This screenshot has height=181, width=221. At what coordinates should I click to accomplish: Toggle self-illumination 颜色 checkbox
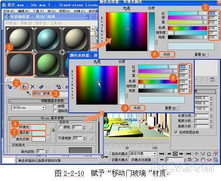[x=60, y=127]
